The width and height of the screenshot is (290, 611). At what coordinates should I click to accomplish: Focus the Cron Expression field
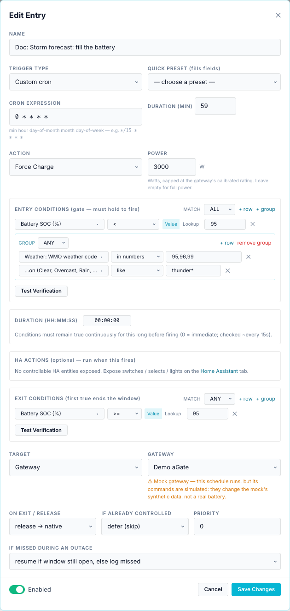point(75,117)
